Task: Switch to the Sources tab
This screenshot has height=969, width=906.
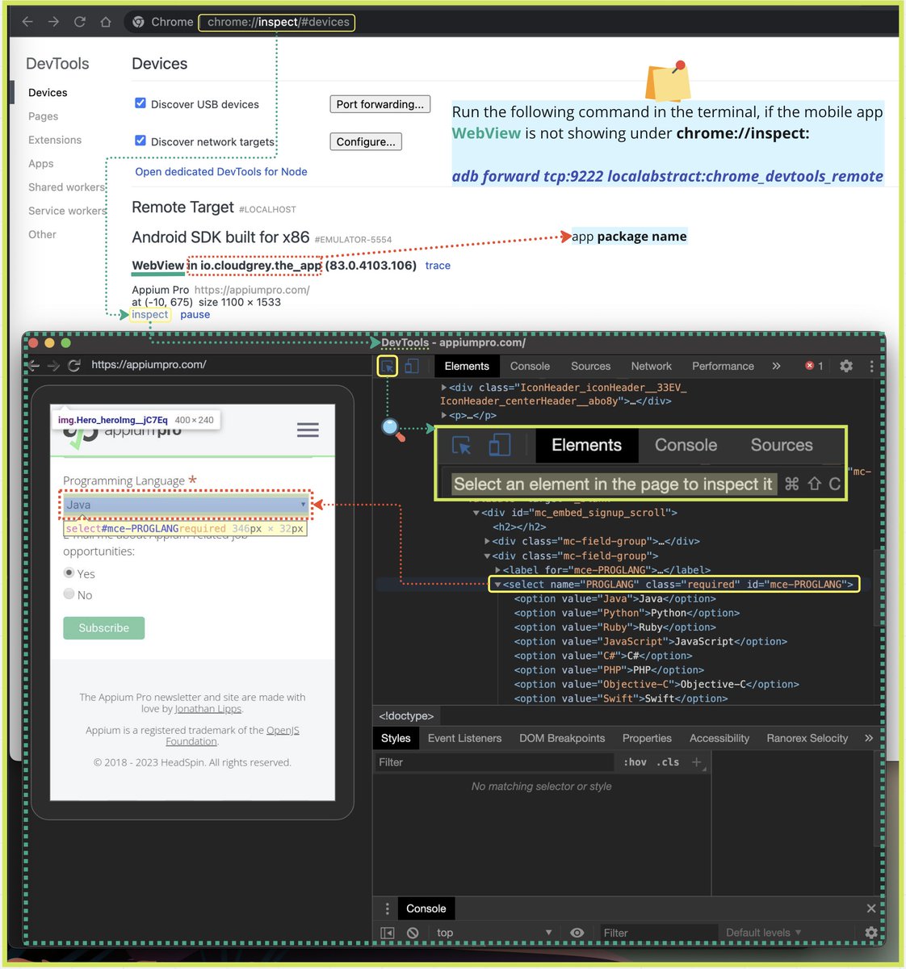Action: 590,367
